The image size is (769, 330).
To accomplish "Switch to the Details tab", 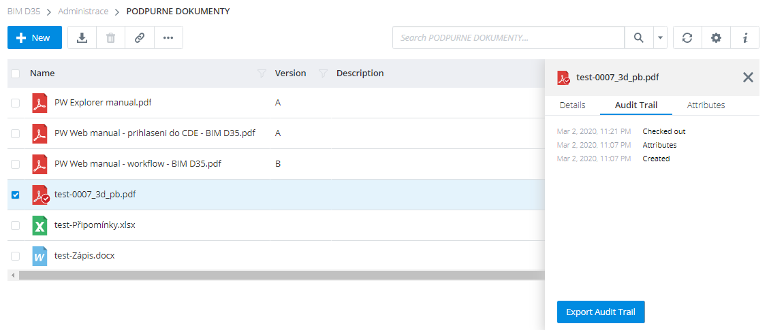I will click(x=572, y=105).
